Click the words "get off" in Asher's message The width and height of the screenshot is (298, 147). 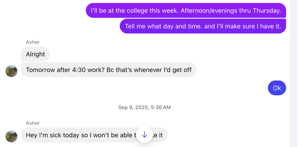tap(183, 70)
